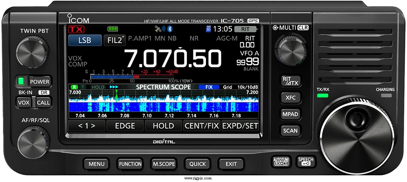Click the TWIN PBT knob
This screenshot has width=407, height=182.
tap(33, 52)
